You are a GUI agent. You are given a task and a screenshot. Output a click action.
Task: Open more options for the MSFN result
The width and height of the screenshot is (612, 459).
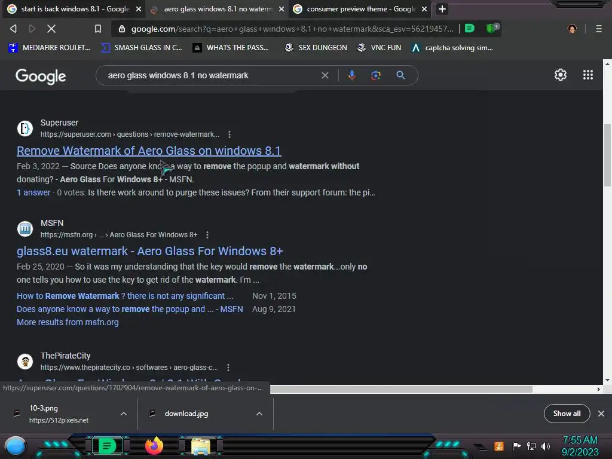tap(207, 234)
